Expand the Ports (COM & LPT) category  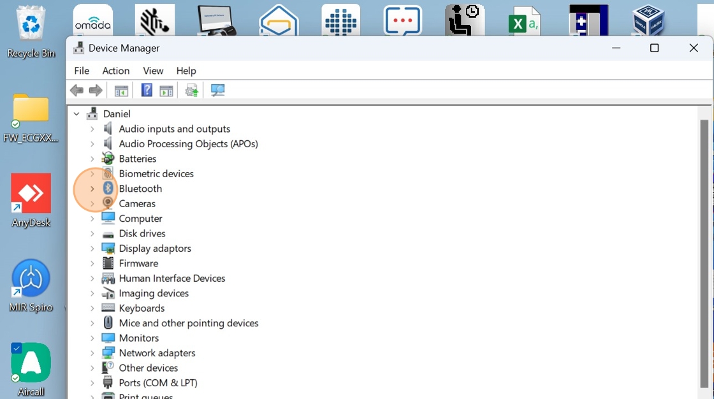pos(92,383)
